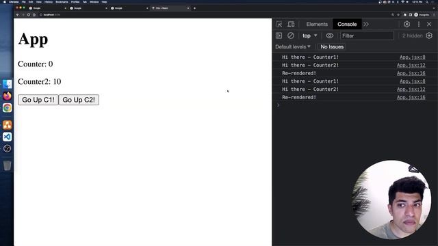Clear the console

tap(291, 36)
